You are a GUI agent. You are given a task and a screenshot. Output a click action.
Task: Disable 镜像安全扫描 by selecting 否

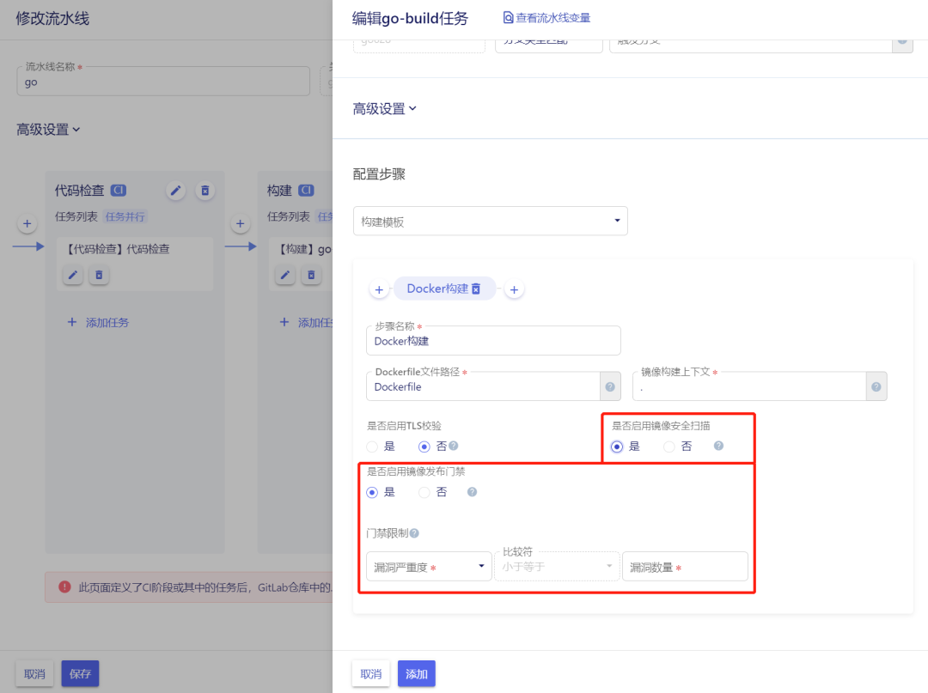(x=669, y=446)
